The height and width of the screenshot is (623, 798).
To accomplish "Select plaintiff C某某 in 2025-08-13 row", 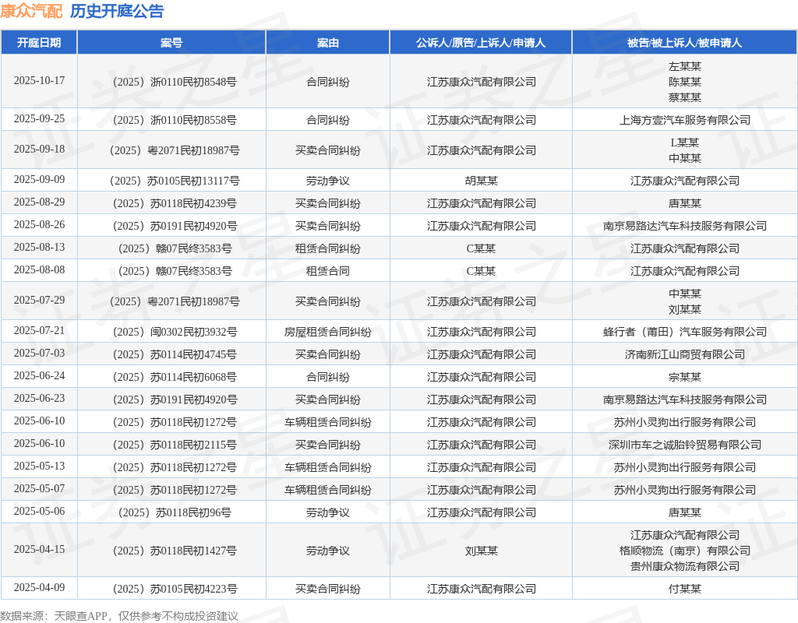I will coord(481,248).
